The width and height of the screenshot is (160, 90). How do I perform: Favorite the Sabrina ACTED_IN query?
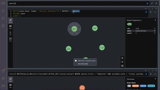(x=151, y=74)
